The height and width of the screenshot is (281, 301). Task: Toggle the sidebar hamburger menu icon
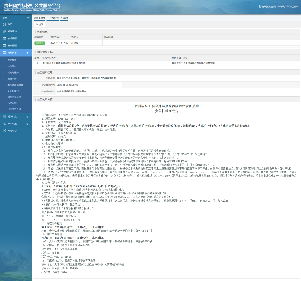click(28, 18)
